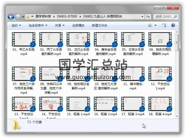This screenshot has width=186, height=139.
Task: Select video 05、壬癸水本质案例解析.mp4 thumbnail
Action: pos(133,39)
